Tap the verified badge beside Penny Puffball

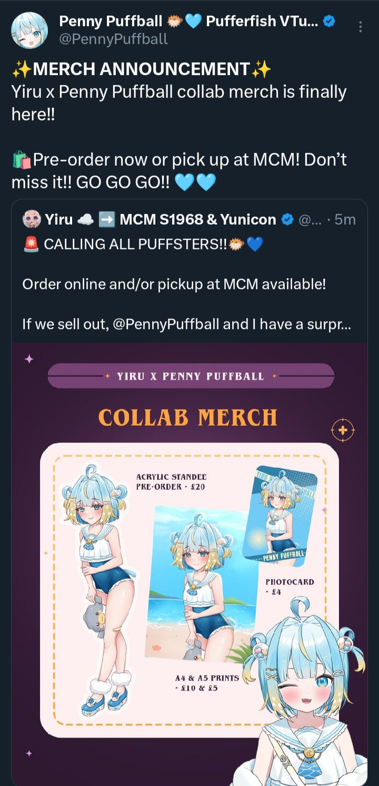point(329,22)
